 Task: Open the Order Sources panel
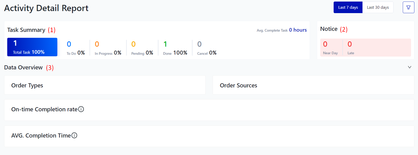point(313,85)
